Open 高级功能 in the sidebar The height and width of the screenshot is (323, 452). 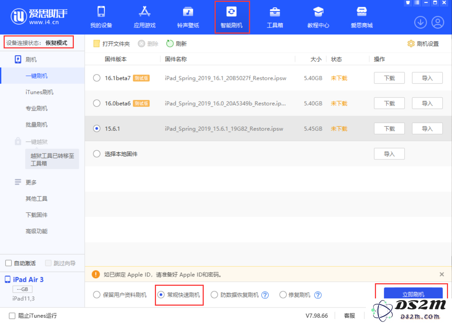37,231
